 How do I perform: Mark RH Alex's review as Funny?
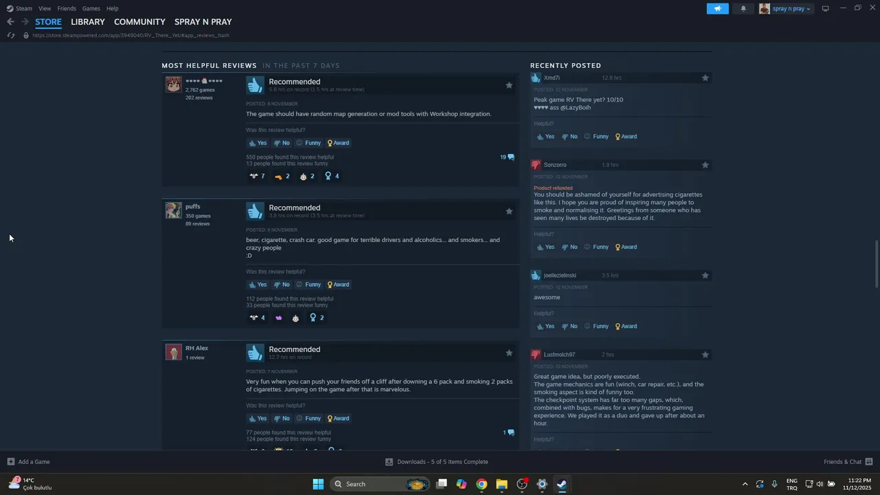coord(308,418)
